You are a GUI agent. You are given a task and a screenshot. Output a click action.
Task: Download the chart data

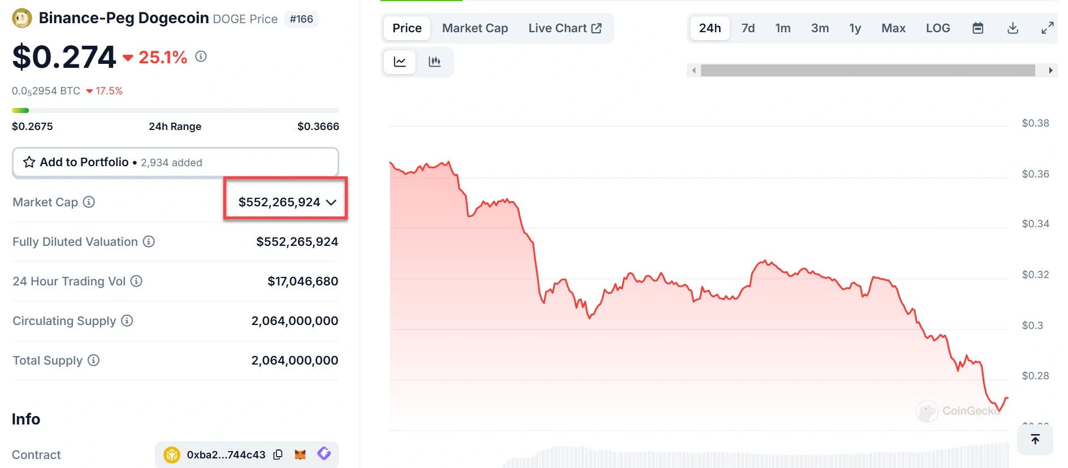(1013, 28)
